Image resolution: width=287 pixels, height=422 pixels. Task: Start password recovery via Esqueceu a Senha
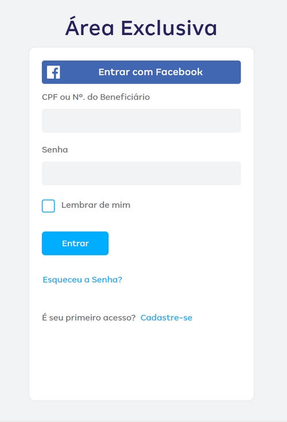(x=82, y=280)
